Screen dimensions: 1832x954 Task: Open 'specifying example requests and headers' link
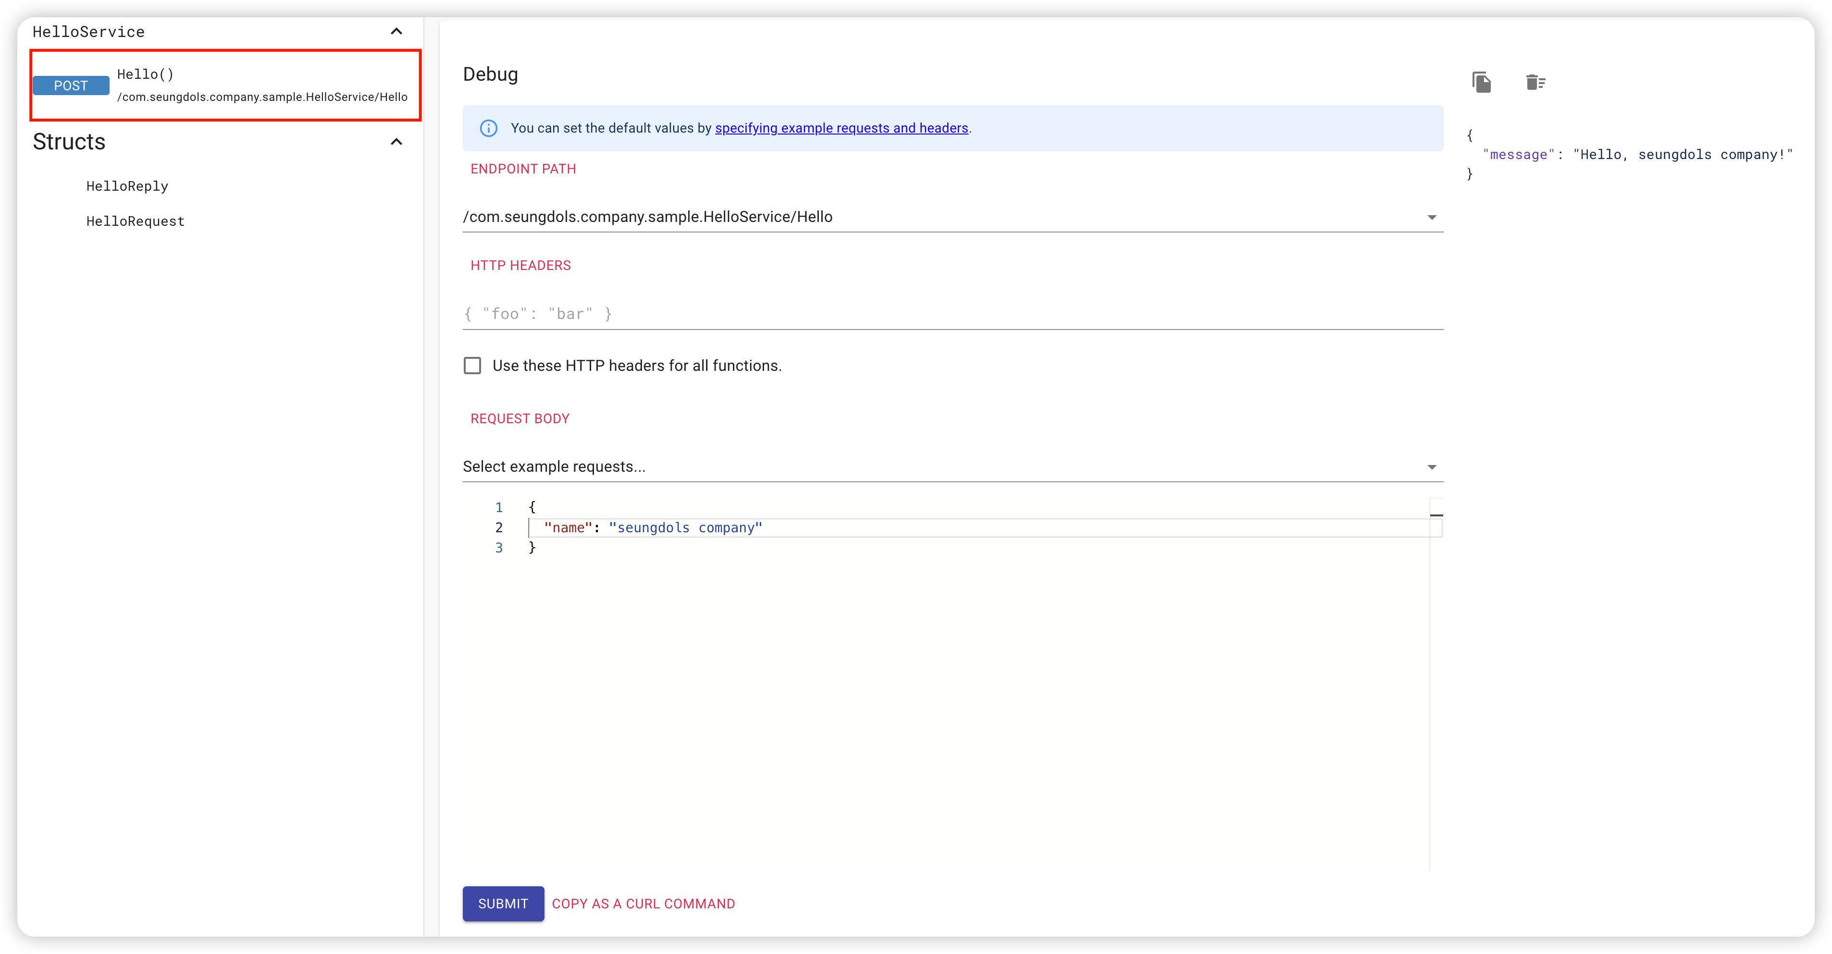[842, 128]
